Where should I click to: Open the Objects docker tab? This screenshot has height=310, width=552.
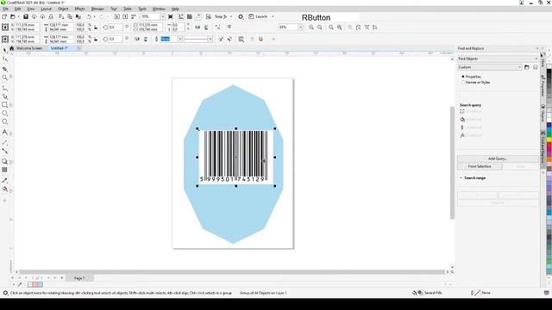pyautogui.click(x=543, y=113)
